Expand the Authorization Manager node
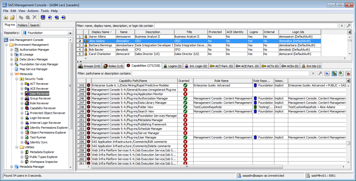356x181 pixels. point(11,50)
